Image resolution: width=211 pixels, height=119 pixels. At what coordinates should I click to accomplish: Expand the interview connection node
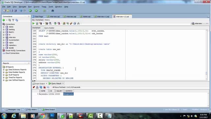(x=4, y=37)
